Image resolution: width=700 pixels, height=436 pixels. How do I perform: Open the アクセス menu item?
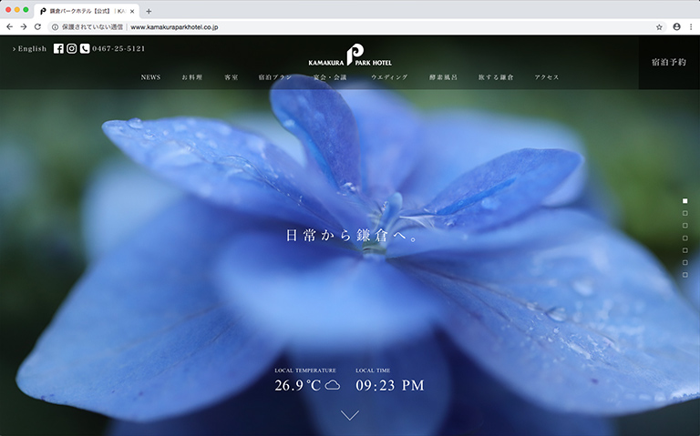click(547, 77)
